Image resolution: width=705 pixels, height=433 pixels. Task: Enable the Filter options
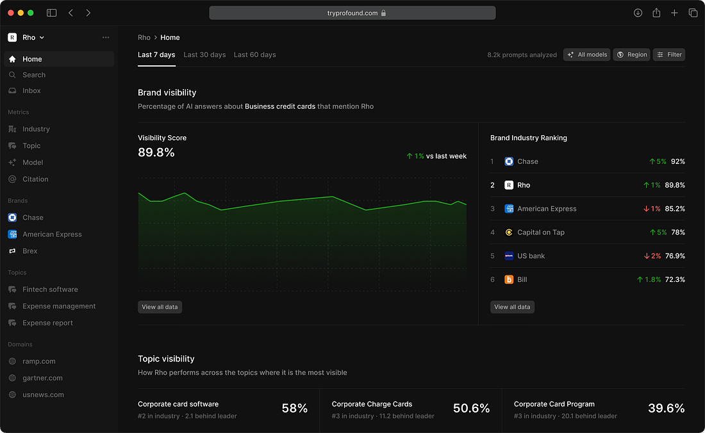coord(668,54)
